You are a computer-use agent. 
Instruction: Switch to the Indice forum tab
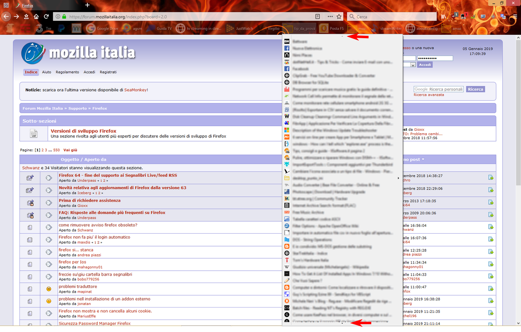[x=31, y=72]
